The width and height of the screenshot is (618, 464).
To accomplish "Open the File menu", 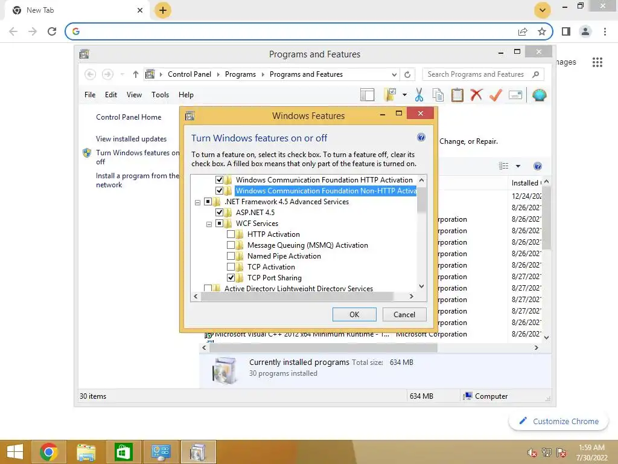I will [90, 95].
